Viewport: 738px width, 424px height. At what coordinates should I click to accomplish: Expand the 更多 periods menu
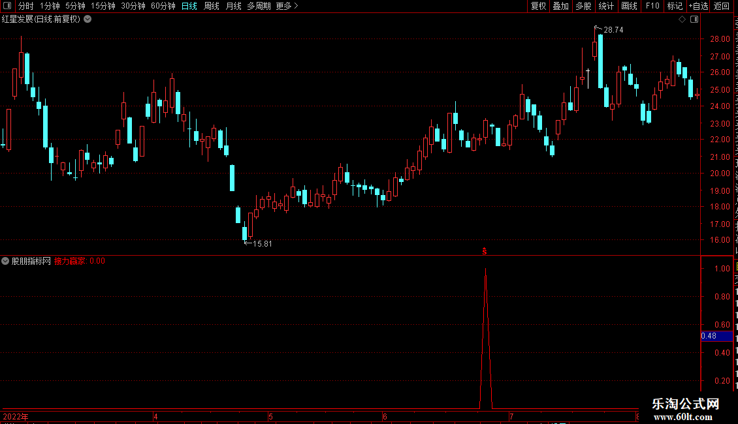tap(287, 6)
